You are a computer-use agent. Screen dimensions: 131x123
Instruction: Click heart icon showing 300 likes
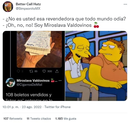(44, 71)
